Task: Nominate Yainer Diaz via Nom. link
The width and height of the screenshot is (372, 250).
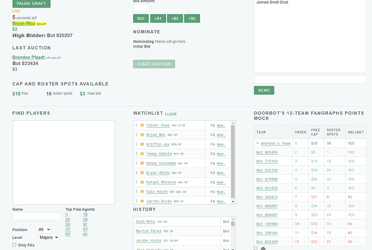Action: (221, 125)
